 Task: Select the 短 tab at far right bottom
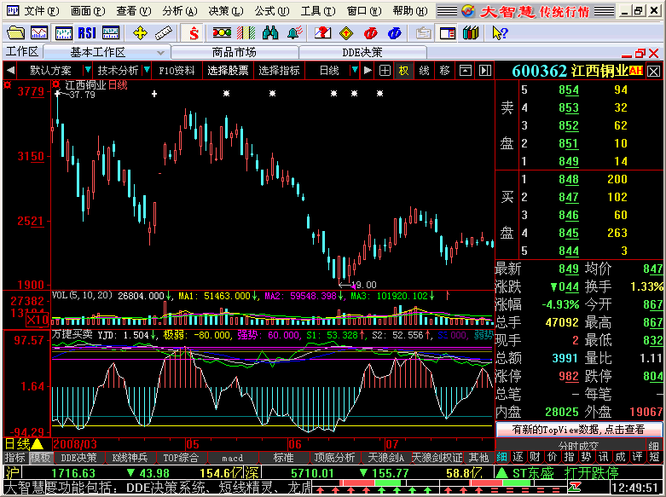655,457
